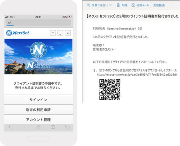Tap the アカウント管理 button
The image size is (180, 146).
(x=38, y=119)
